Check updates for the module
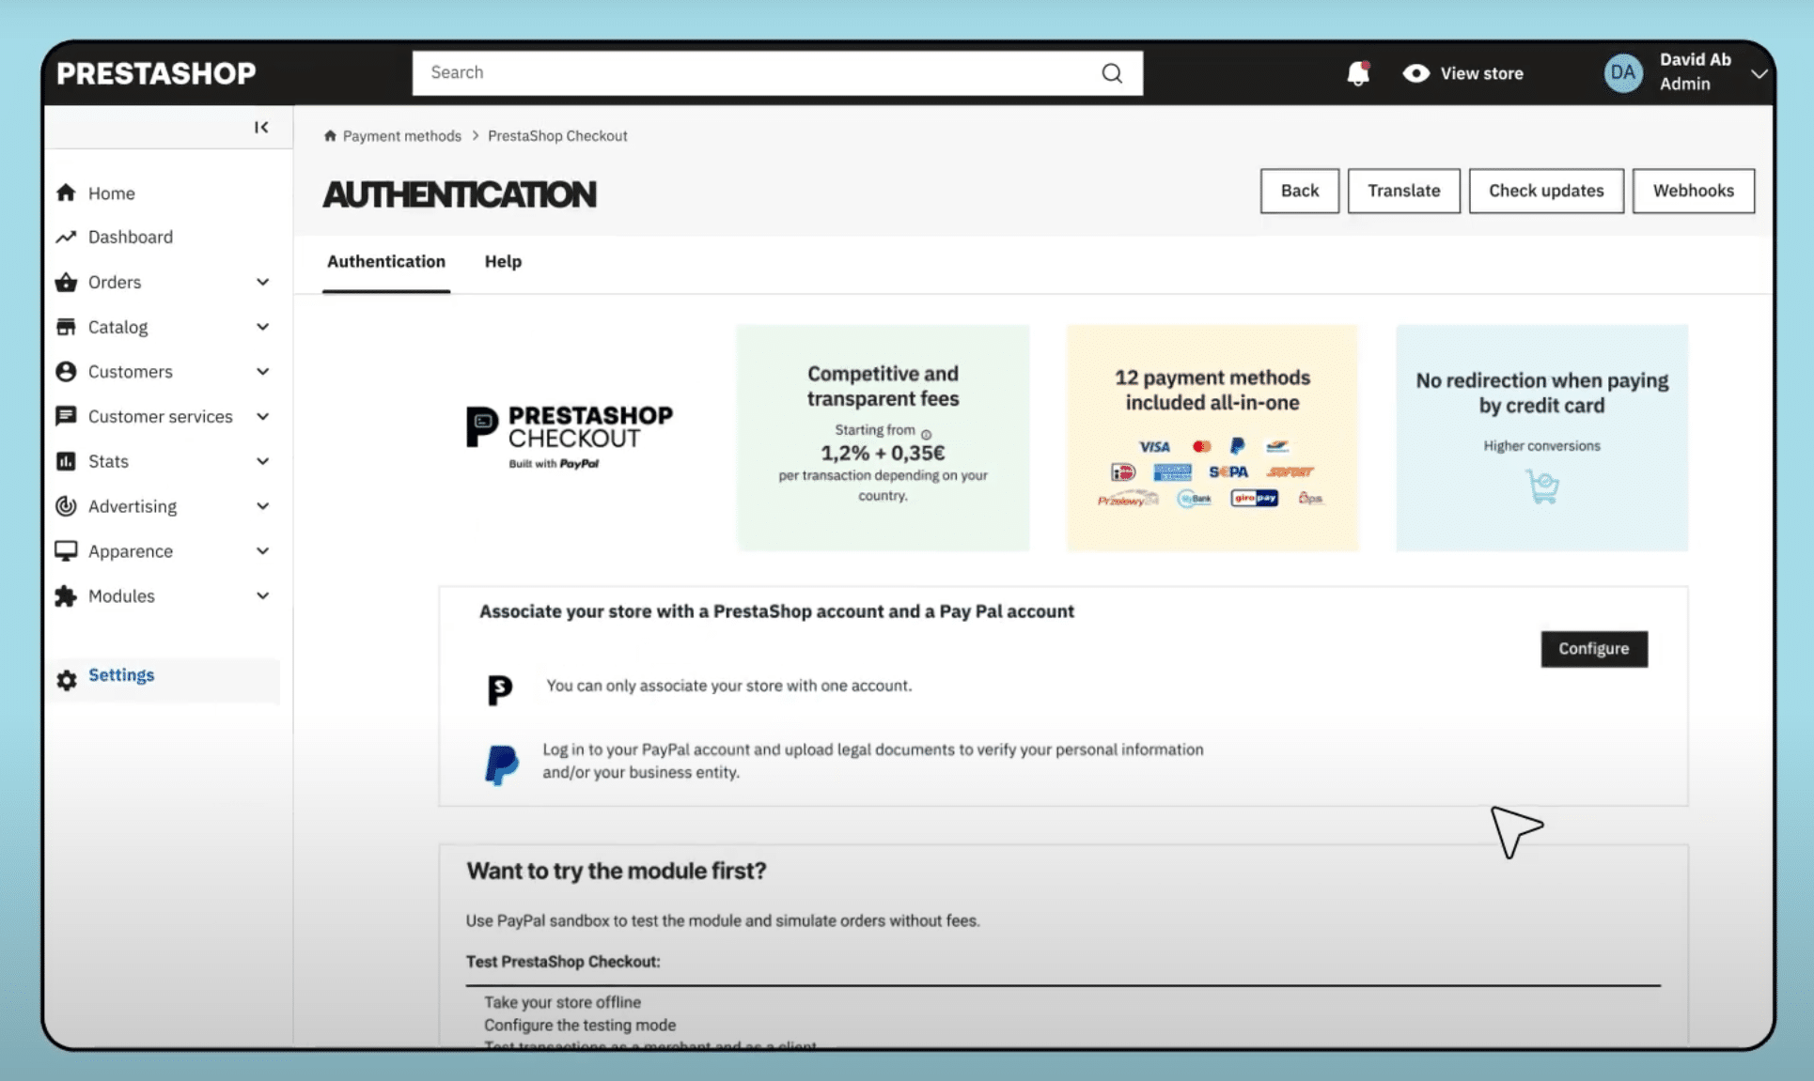Viewport: 1814px width, 1081px height. click(x=1545, y=190)
